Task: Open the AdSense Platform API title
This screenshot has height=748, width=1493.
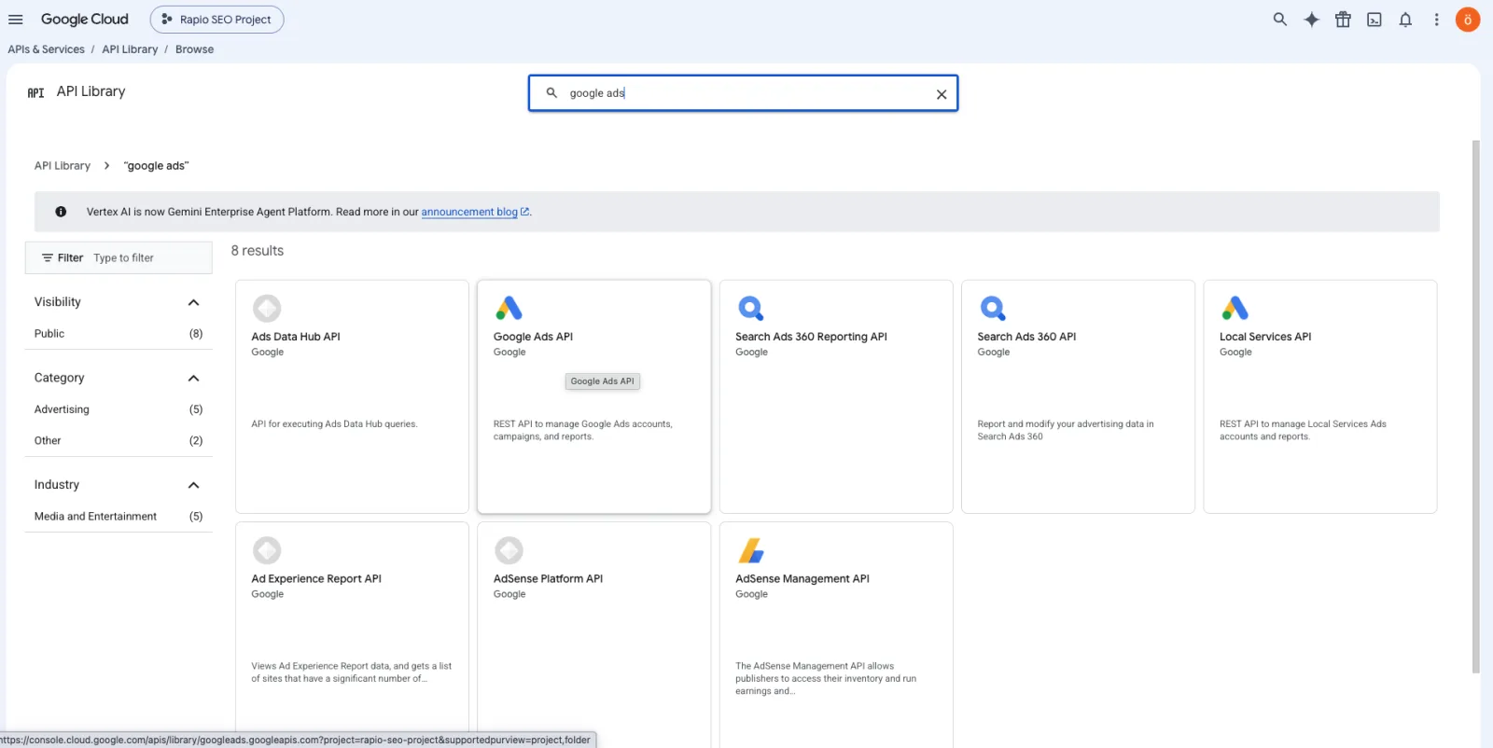Action: [x=548, y=579]
